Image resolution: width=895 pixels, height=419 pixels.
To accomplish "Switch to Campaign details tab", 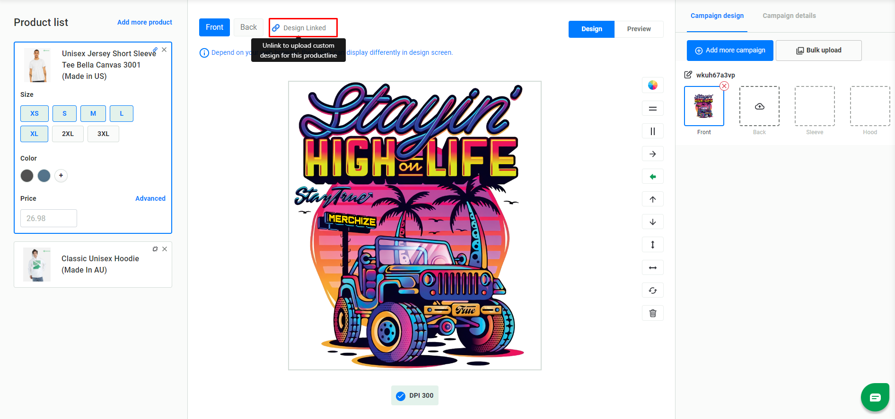I will [789, 16].
